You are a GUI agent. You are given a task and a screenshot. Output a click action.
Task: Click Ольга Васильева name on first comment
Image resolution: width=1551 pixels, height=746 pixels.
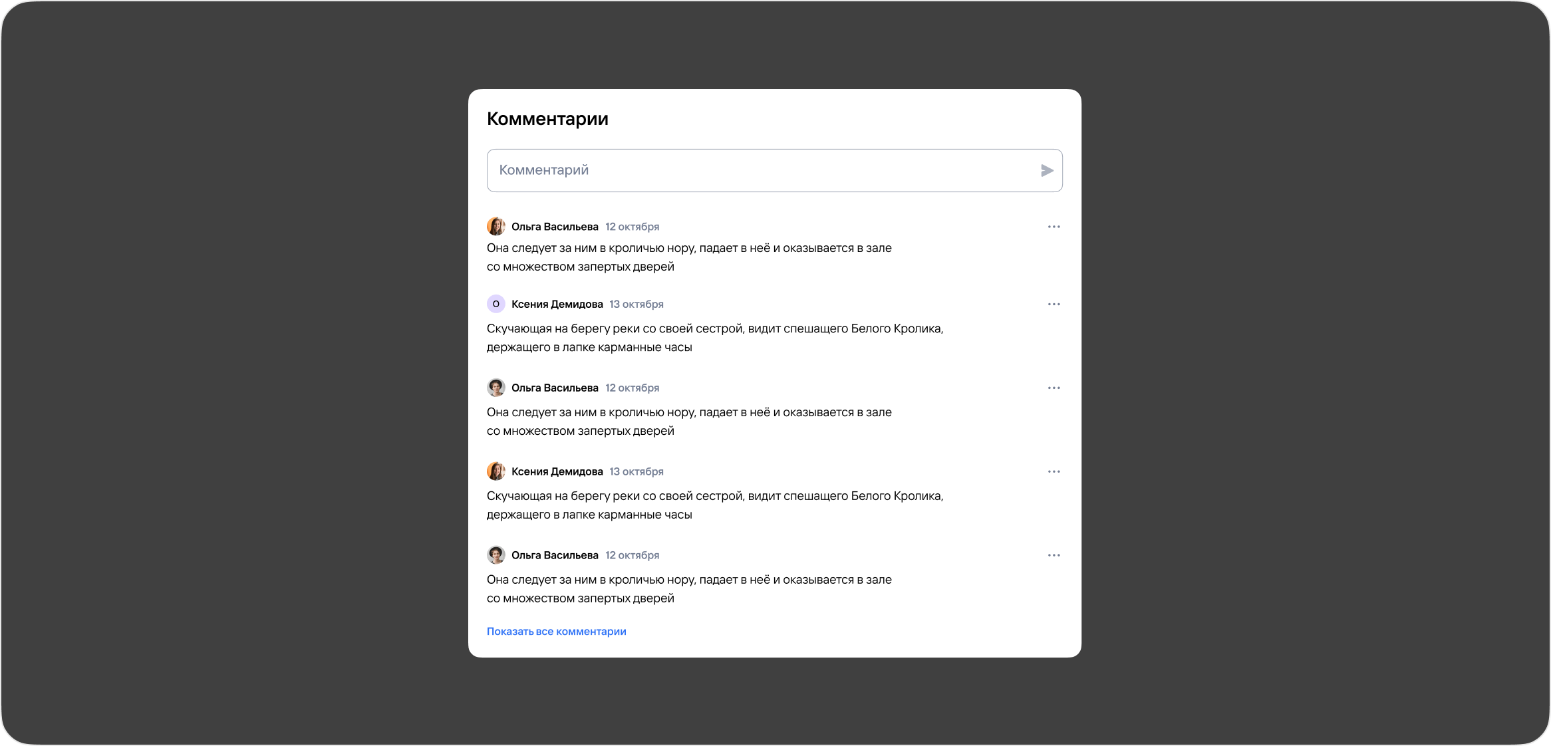555,227
